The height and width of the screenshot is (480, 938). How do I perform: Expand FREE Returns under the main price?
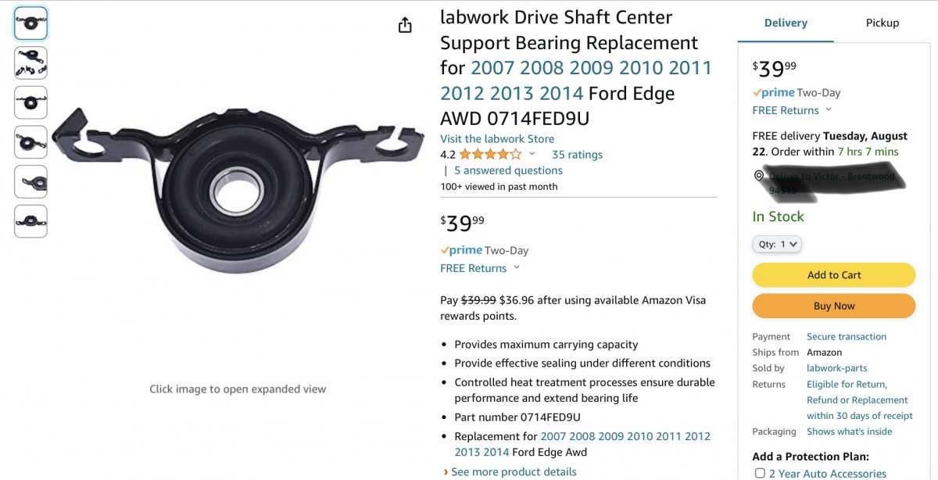tap(516, 268)
